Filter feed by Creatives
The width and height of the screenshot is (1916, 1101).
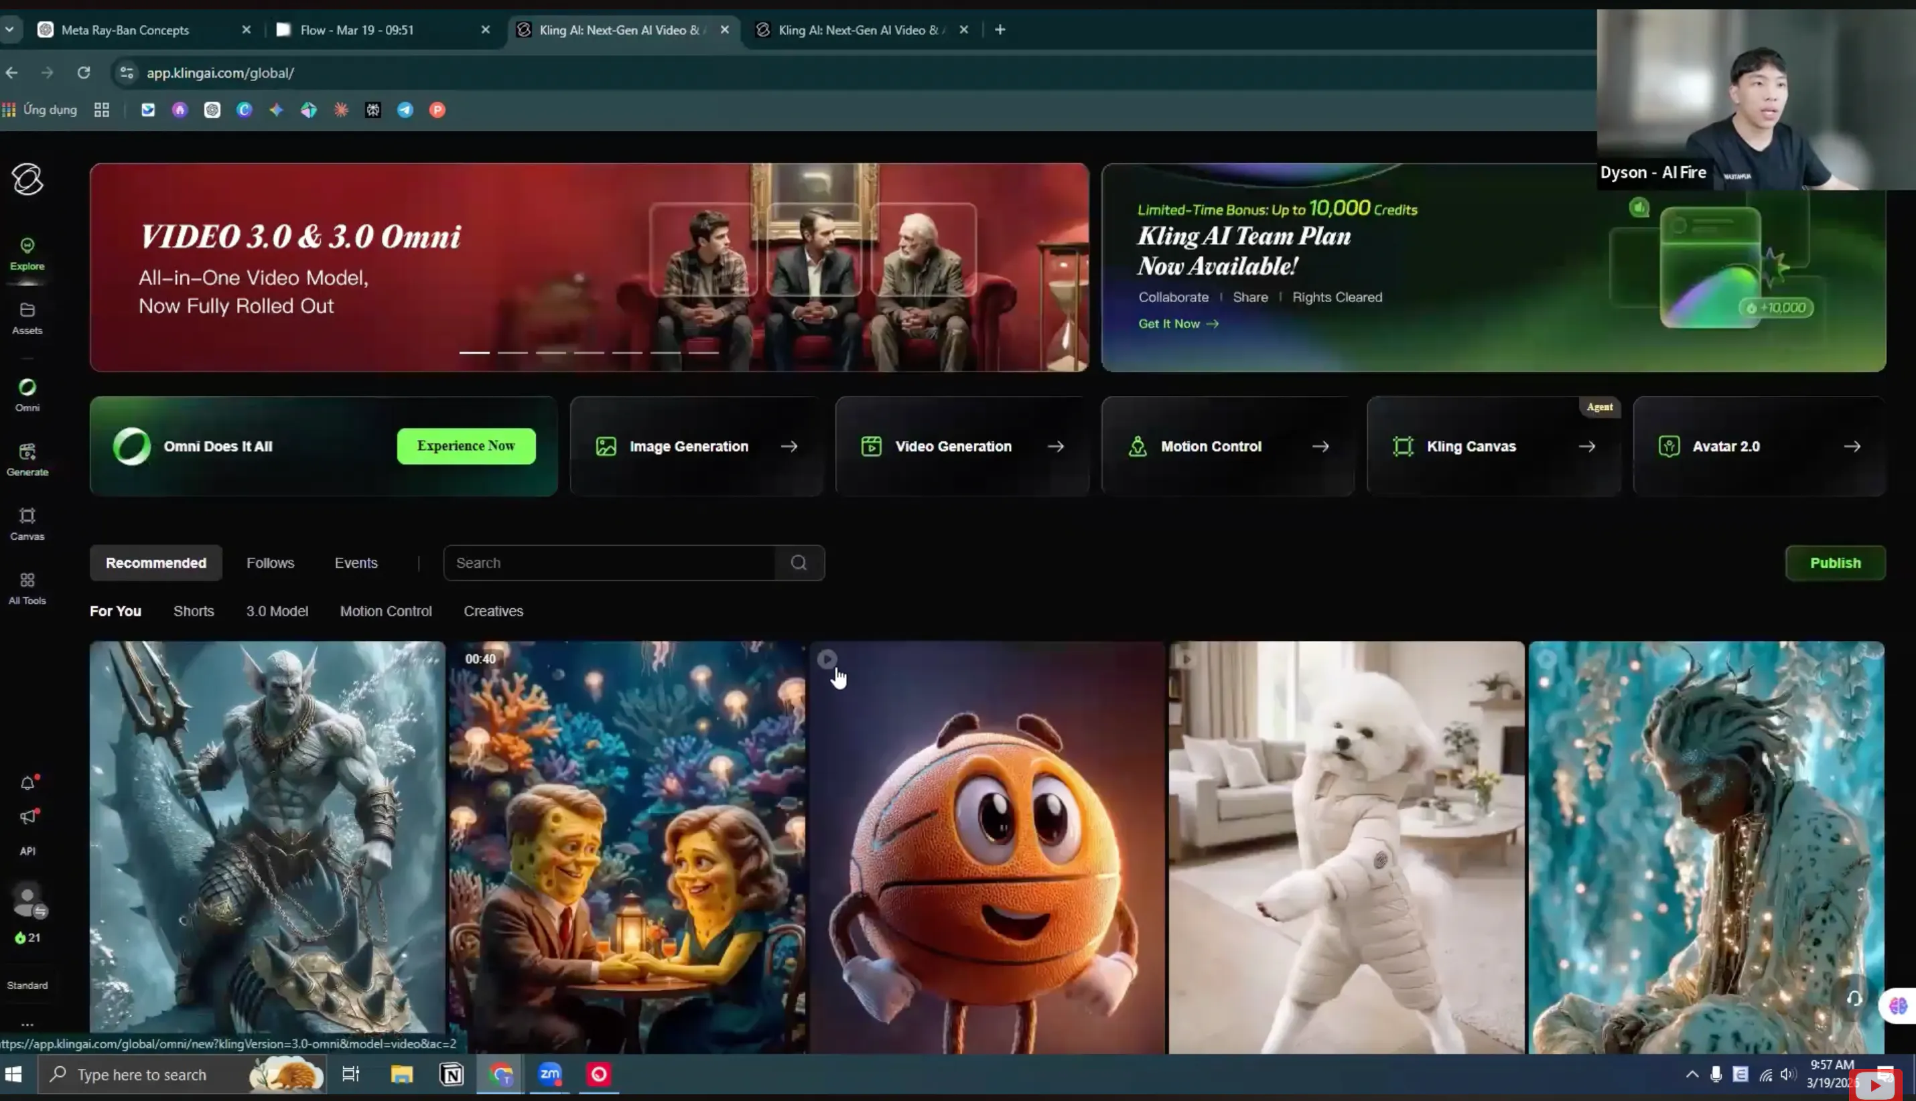click(493, 611)
